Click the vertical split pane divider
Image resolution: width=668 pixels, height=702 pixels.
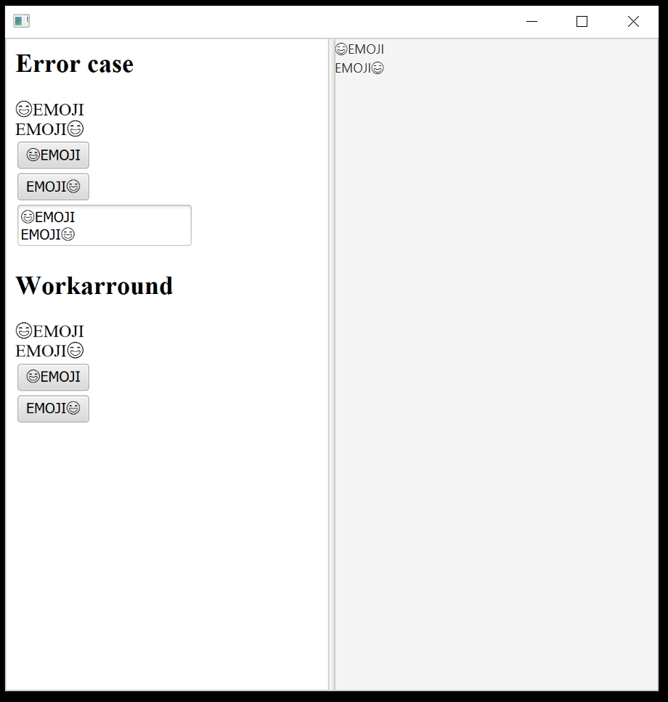point(331,363)
